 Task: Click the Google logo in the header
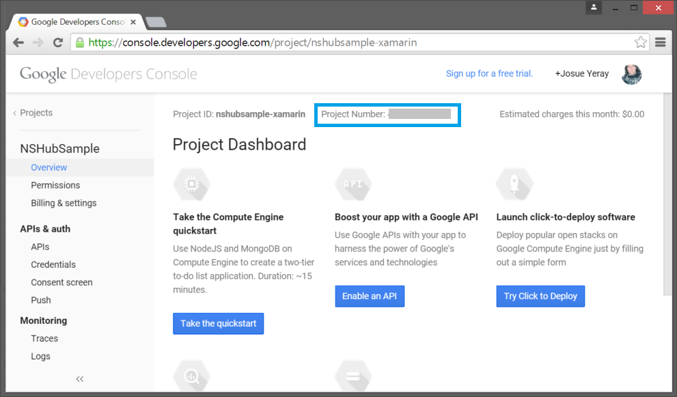coord(42,73)
